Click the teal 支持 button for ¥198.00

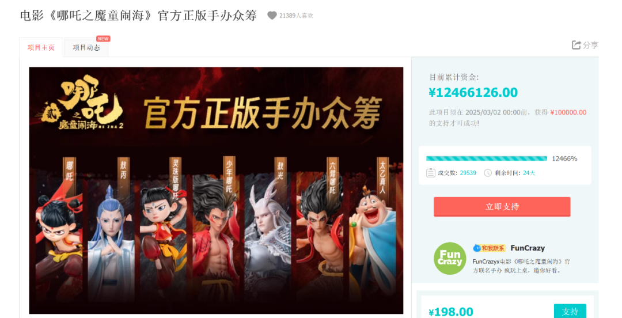click(x=570, y=311)
